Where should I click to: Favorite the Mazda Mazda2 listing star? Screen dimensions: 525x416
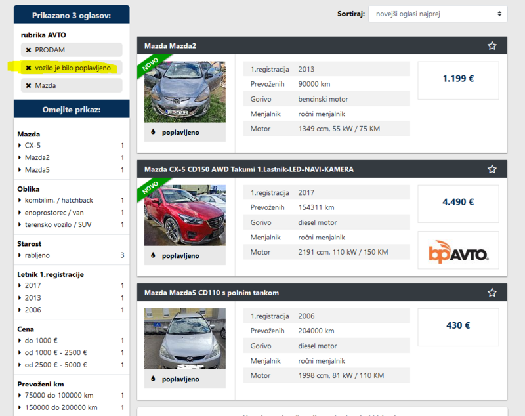(x=492, y=46)
